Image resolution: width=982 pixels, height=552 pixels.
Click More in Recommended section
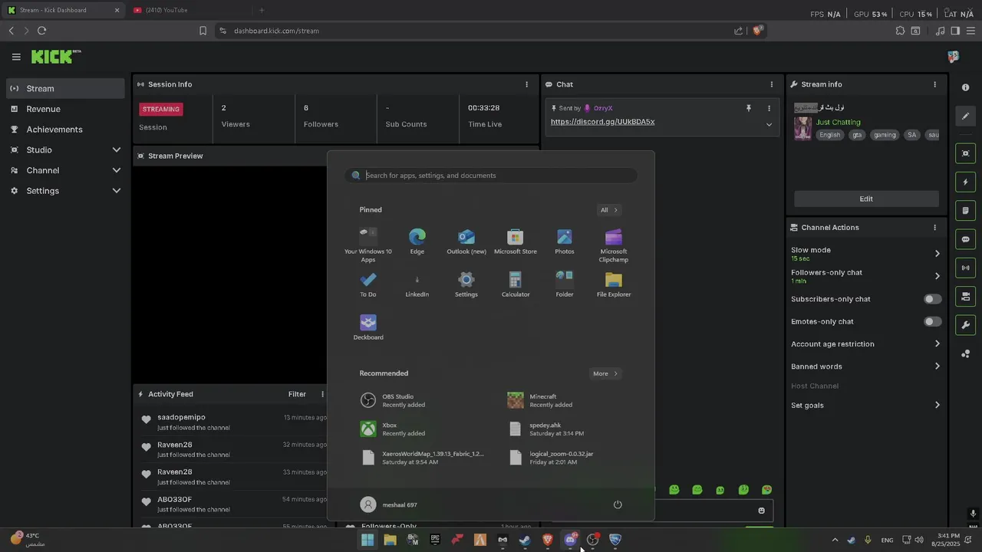click(x=605, y=373)
